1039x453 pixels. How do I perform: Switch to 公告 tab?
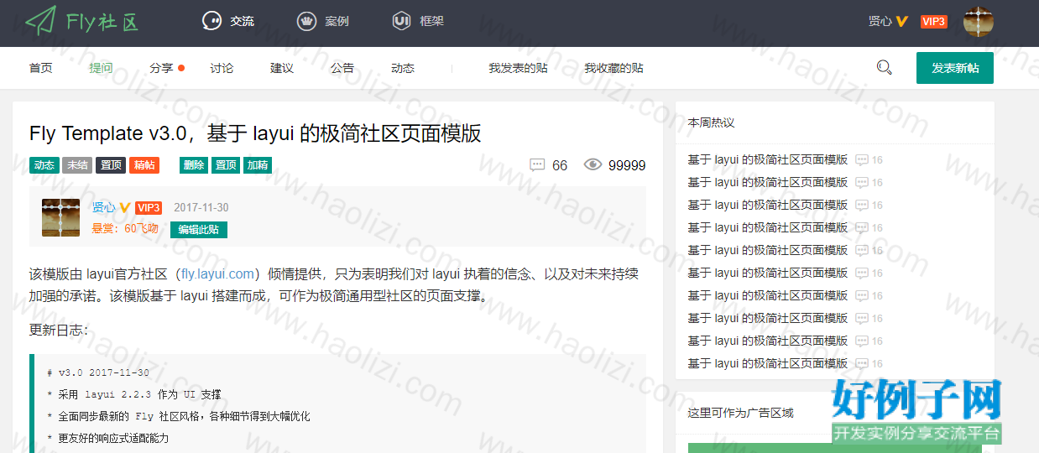click(x=342, y=68)
